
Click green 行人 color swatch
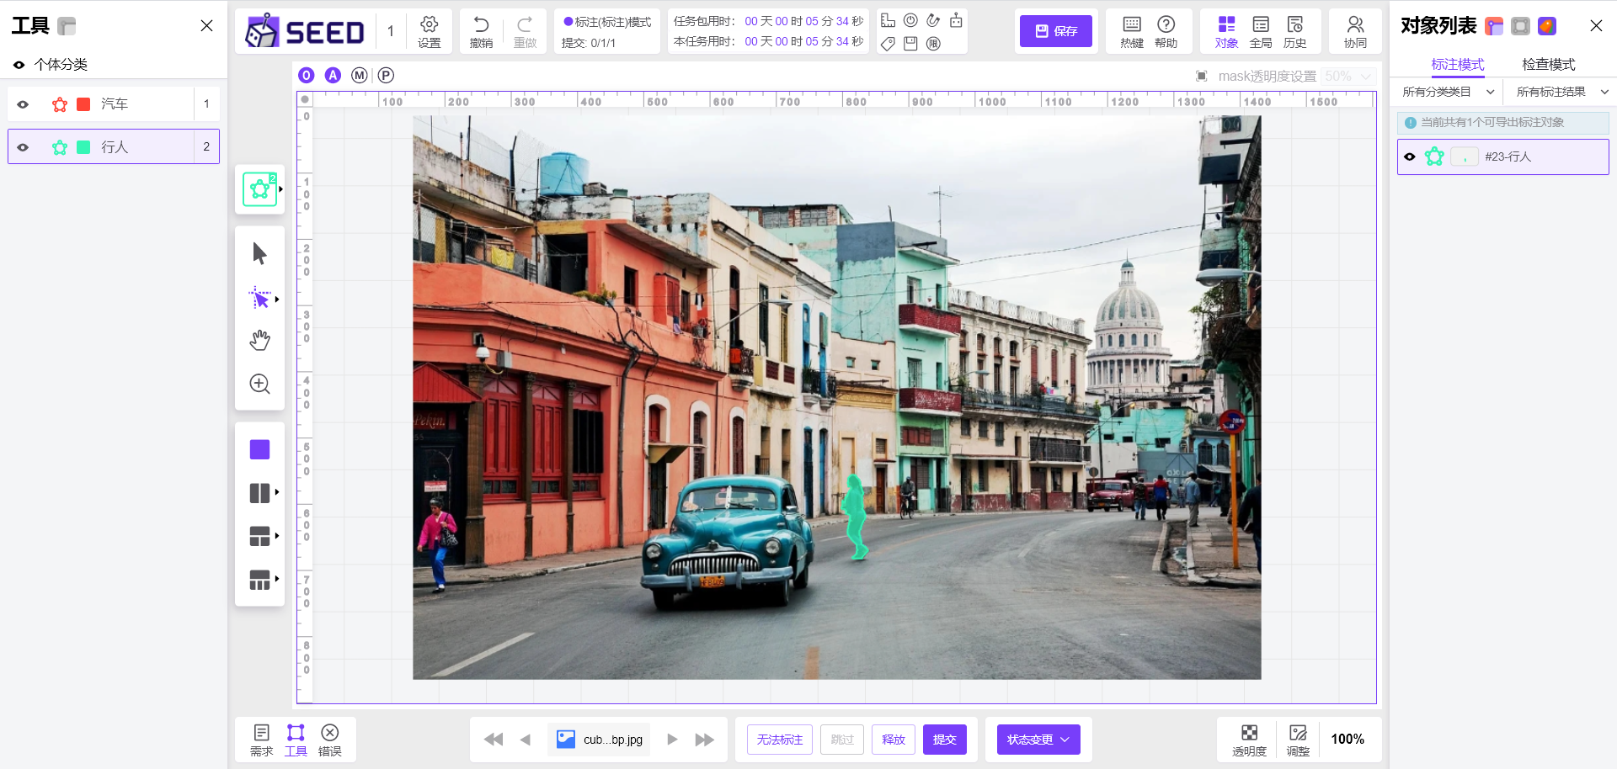(83, 147)
